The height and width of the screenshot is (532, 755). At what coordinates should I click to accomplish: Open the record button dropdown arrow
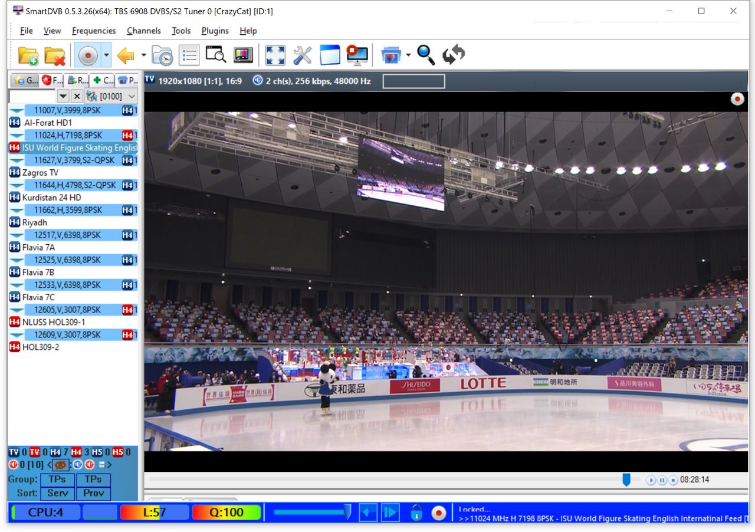click(x=106, y=55)
